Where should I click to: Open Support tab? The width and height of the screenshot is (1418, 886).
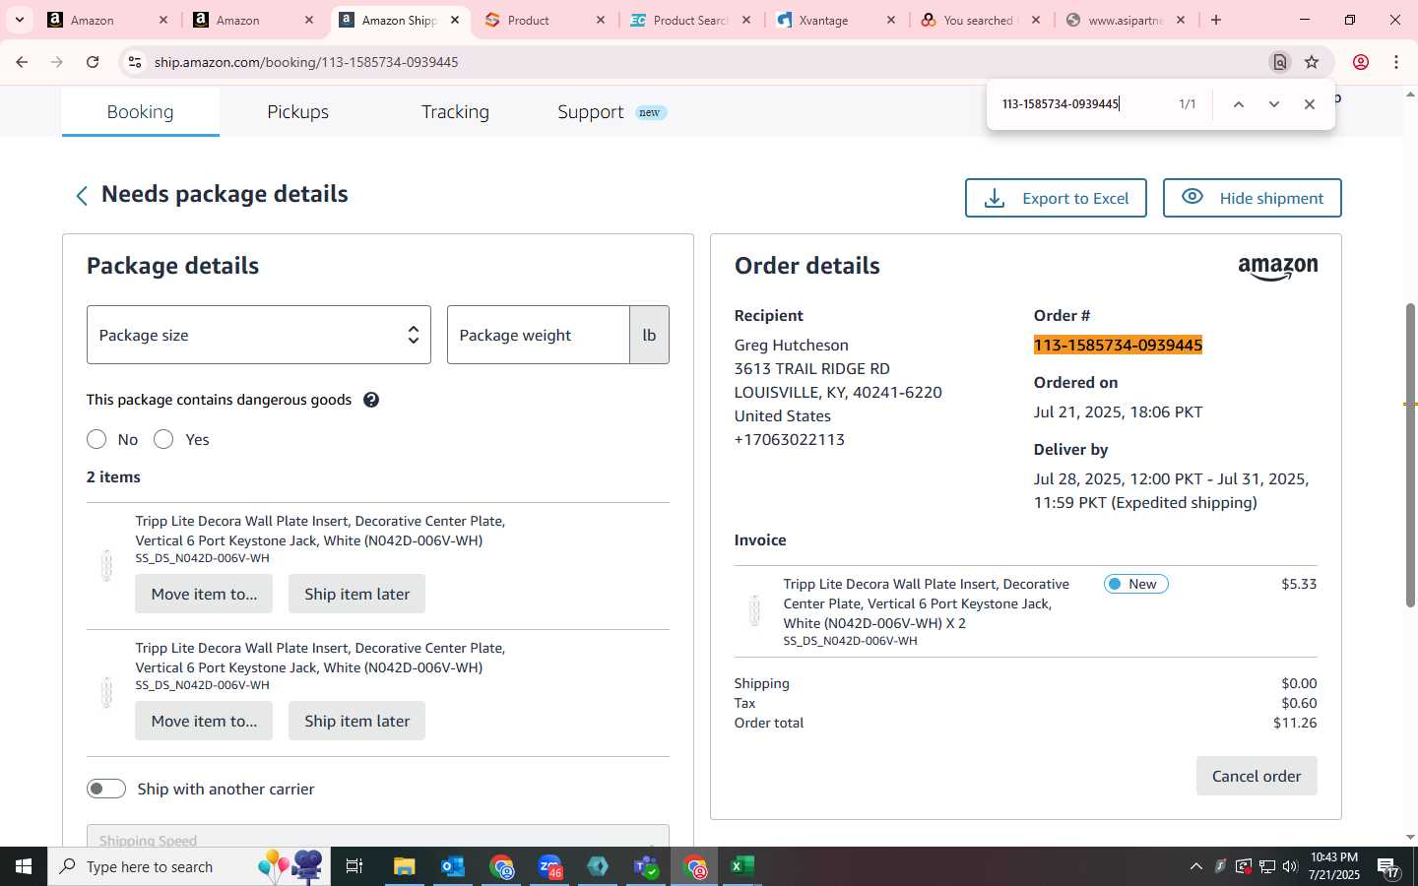point(612,111)
